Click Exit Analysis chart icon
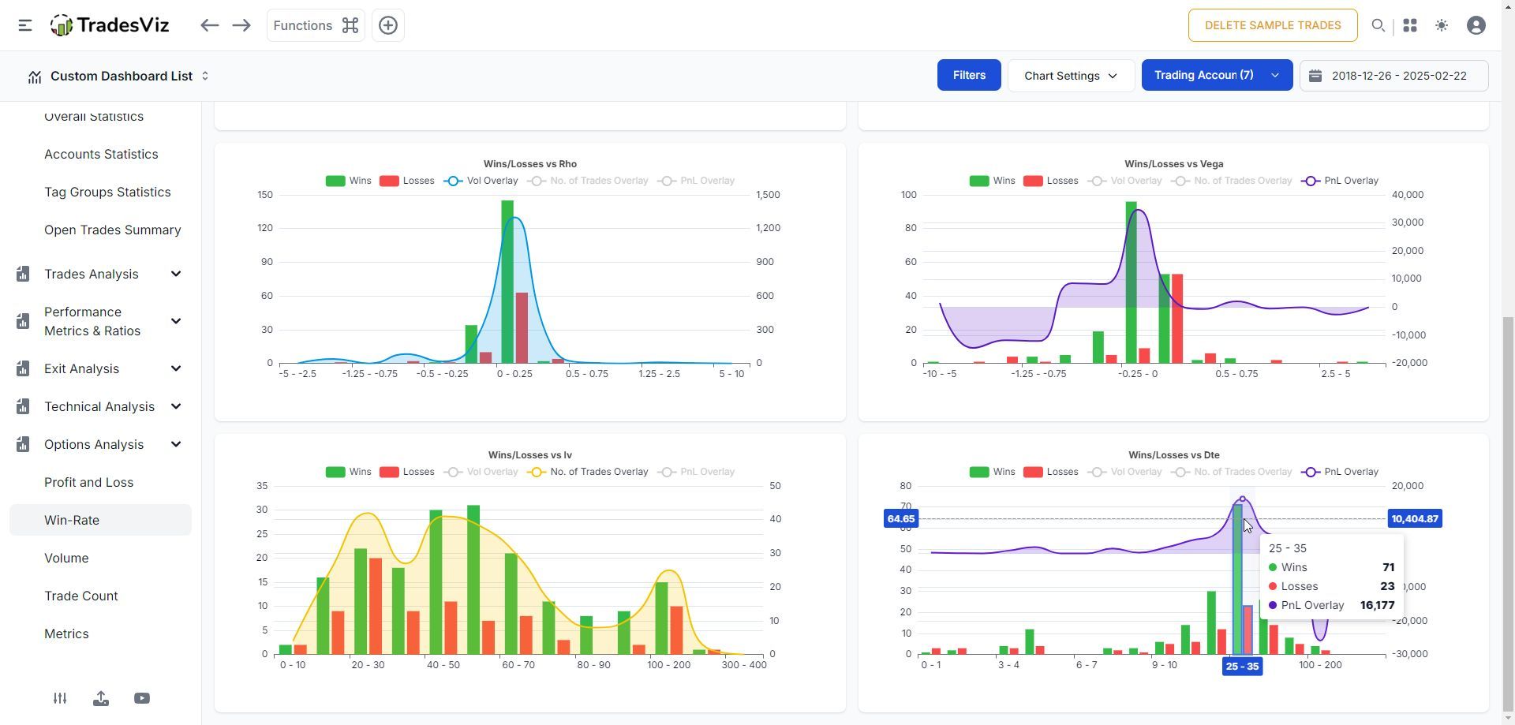1515x725 pixels. (23, 368)
